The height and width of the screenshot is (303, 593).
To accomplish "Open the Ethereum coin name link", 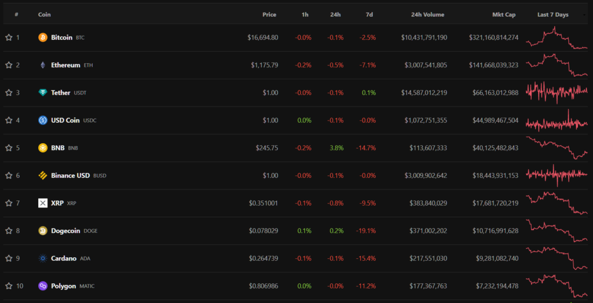I will (x=65, y=65).
